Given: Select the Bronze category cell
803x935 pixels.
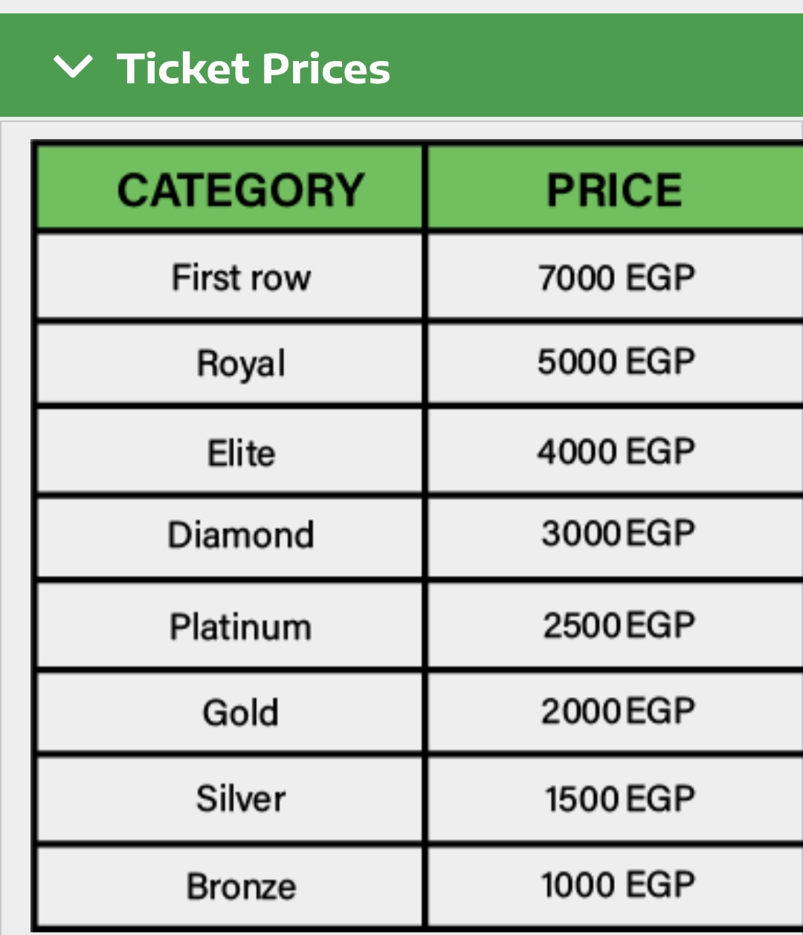Looking at the screenshot, I should [x=241, y=887].
